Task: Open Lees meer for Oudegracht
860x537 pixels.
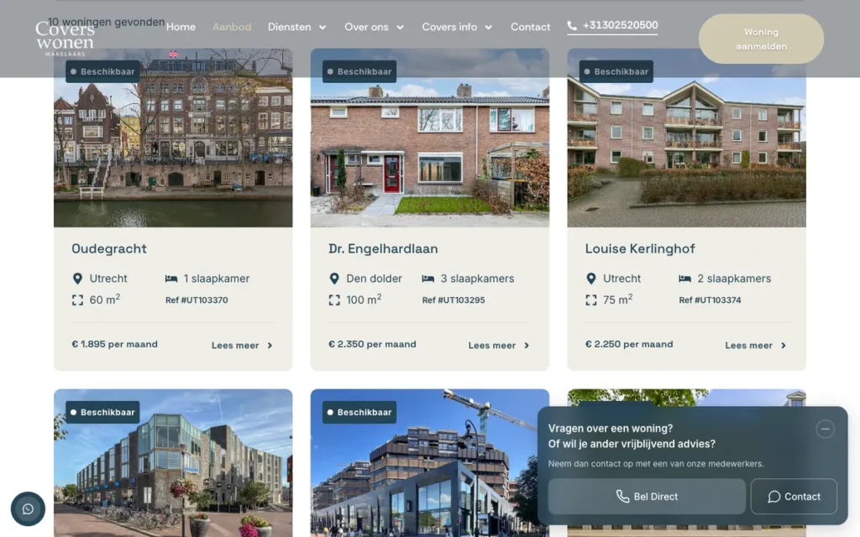Action: 242,346
